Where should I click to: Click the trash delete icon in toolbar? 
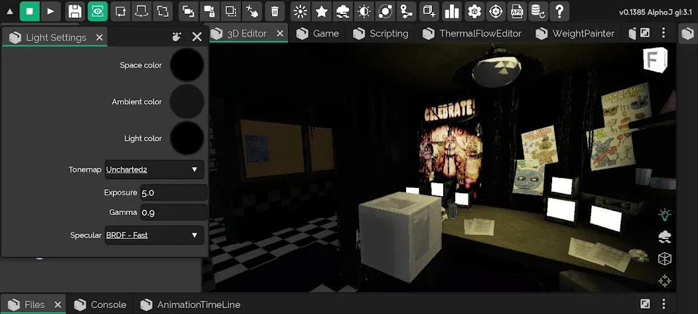(275, 11)
